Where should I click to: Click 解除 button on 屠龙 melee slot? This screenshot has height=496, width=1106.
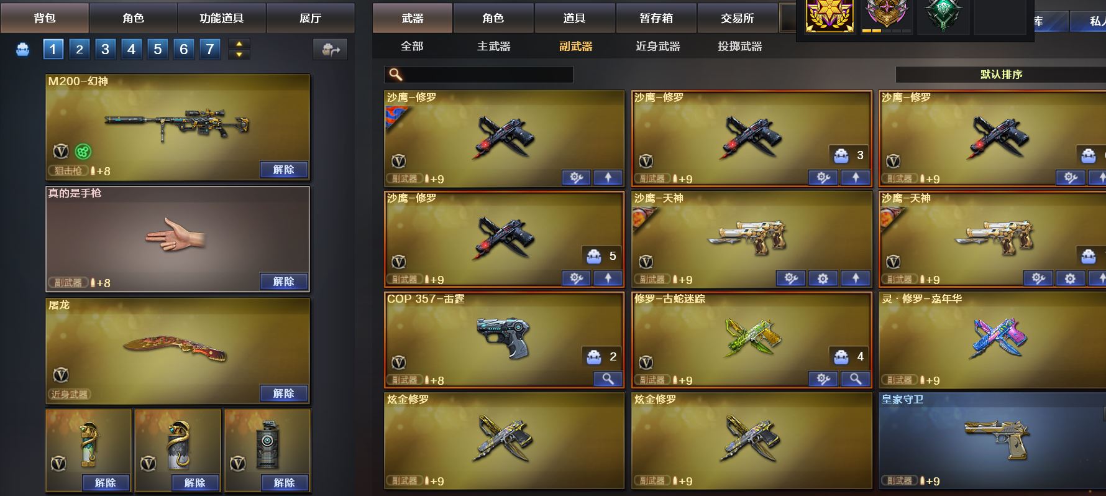[283, 393]
